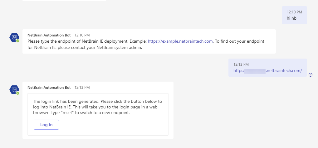Click the partially visible message bubble at the top
This screenshot has width=318, height=148.
click(64, 1)
